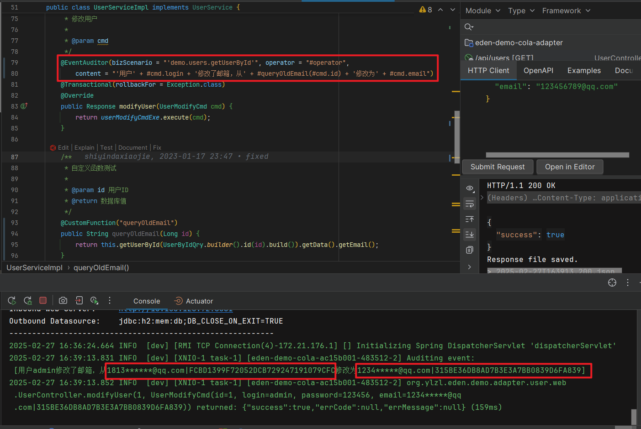Click the red exit arrow icon
This screenshot has width=641, height=429.
point(79,300)
